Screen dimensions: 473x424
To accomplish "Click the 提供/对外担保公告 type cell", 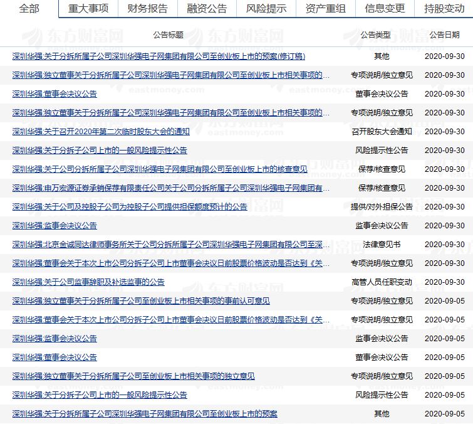I will 382,207.
